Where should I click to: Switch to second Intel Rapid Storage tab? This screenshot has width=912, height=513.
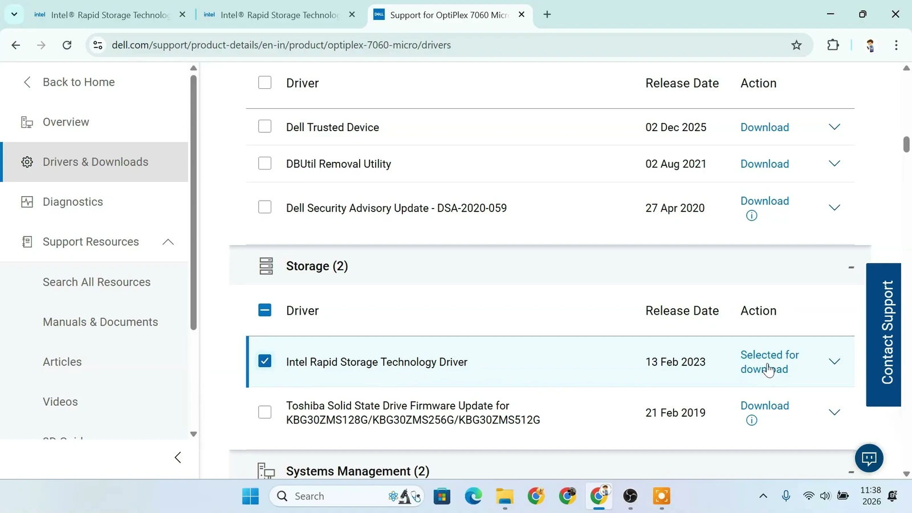[x=279, y=15]
